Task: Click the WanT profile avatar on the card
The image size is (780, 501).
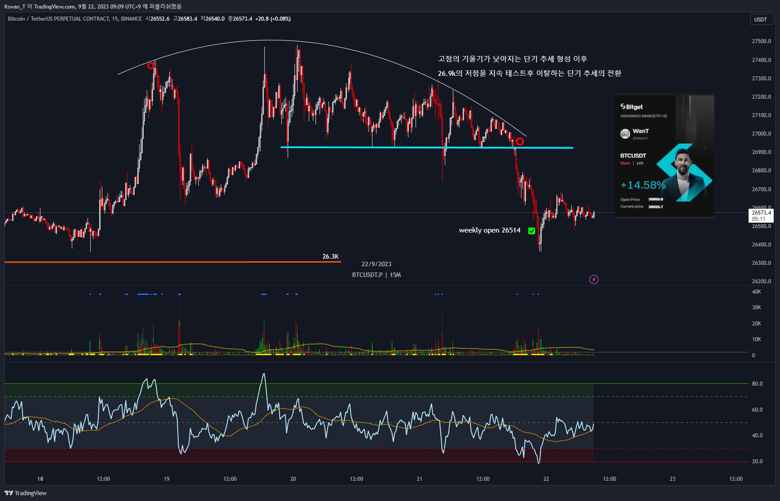Action: coord(625,133)
